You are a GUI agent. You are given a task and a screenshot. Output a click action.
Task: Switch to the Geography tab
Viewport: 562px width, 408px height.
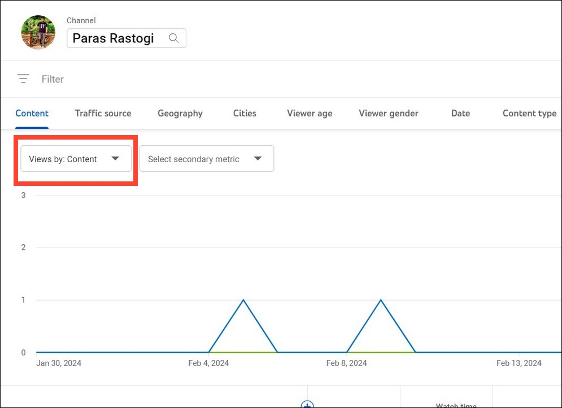(x=180, y=113)
